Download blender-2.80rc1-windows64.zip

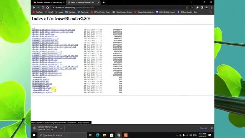coord(47,54)
